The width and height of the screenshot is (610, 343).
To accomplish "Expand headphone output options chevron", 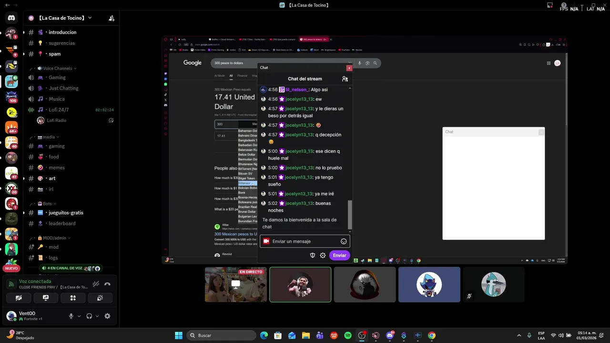I will [x=97, y=316].
